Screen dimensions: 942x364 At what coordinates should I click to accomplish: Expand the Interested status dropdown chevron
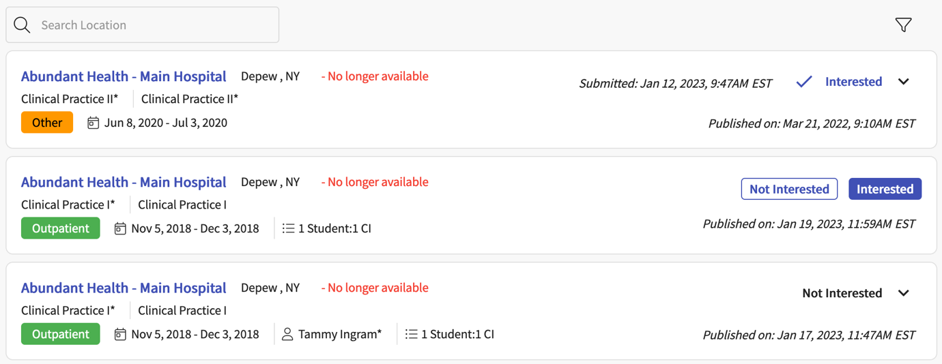904,82
